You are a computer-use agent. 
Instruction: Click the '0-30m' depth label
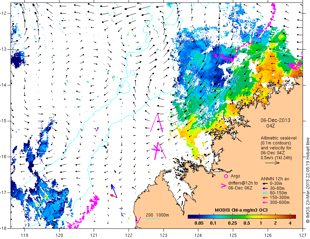pos(276,183)
